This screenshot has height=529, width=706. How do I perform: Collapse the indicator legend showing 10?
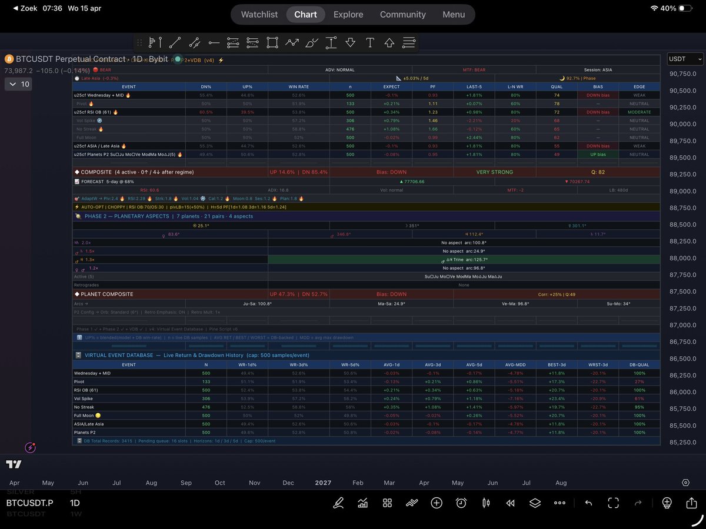click(x=18, y=84)
